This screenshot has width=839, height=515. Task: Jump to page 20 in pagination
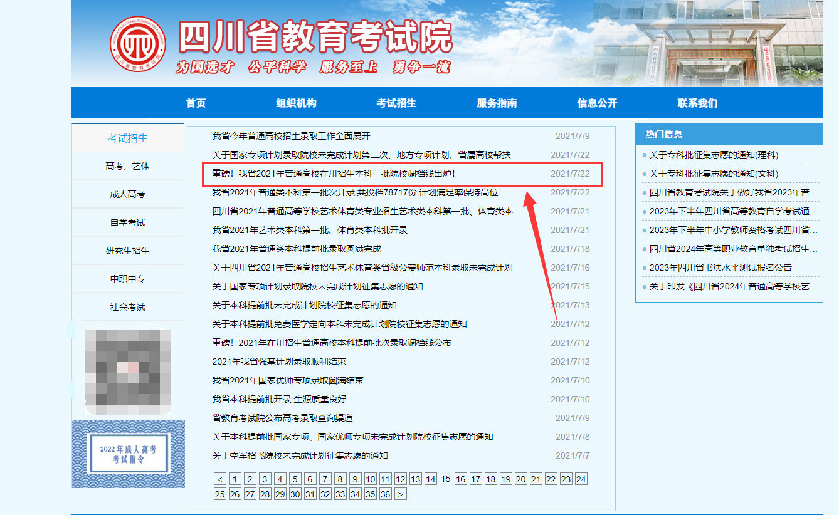click(520, 479)
